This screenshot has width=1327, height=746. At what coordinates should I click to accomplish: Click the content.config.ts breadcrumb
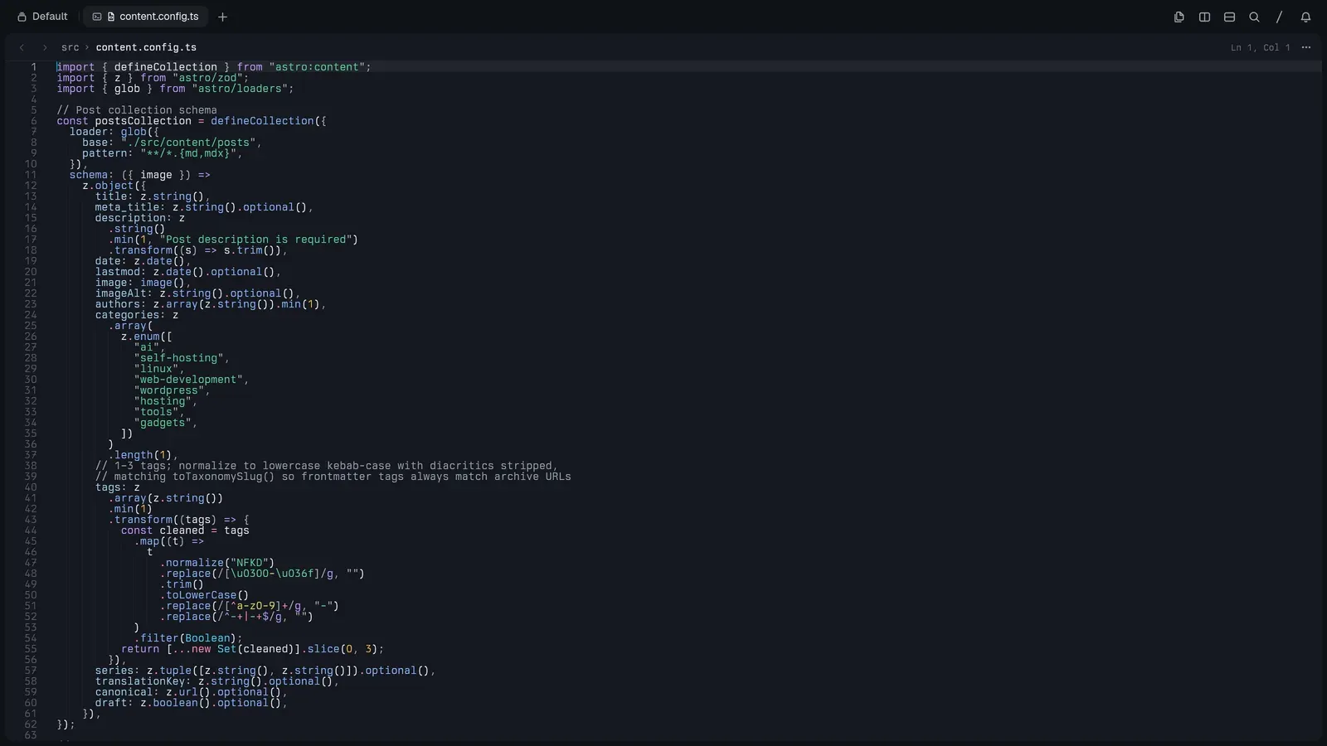tap(146, 47)
